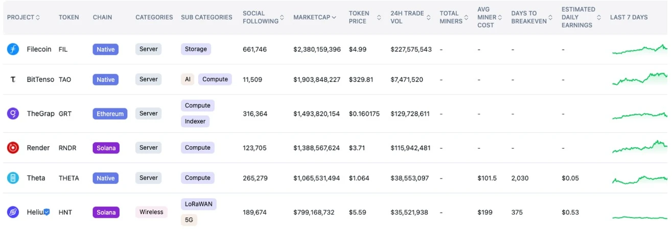672x230 pixels.
Task: Click The Graph project logo icon
Action: (x=13, y=113)
